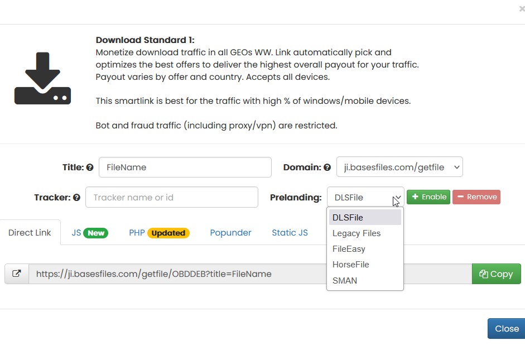Collapse the Prelanding DLSFile dropdown

tap(365, 197)
